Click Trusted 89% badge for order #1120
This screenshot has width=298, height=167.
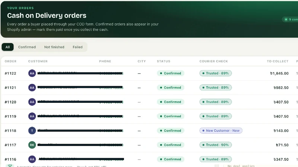point(216,102)
